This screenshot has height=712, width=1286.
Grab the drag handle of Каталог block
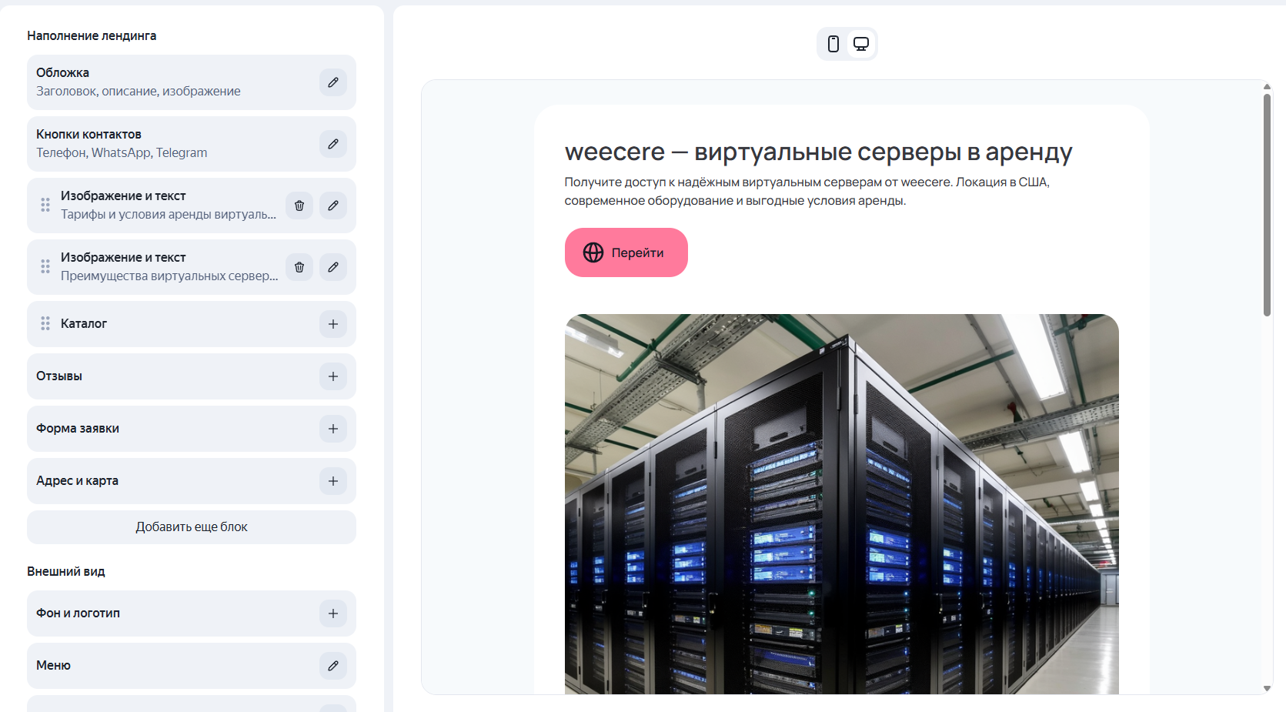[x=45, y=324]
